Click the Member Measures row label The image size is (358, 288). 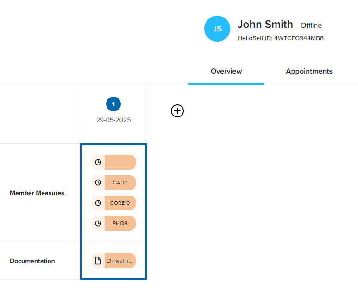[x=37, y=193]
